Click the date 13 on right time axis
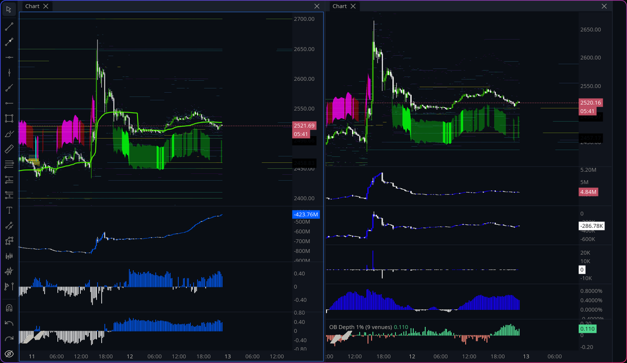Viewport: 627px width, 363px height. click(x=526, y=356)
